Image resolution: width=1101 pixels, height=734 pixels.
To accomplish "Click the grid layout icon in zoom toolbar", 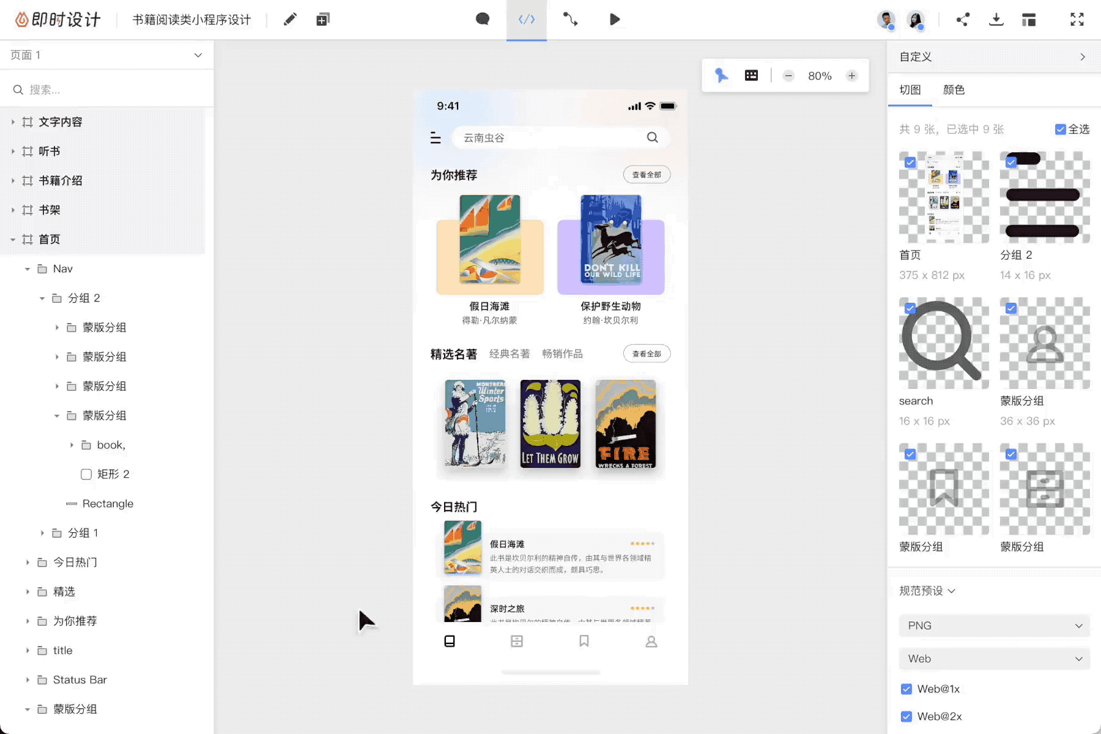I will 751,75.
